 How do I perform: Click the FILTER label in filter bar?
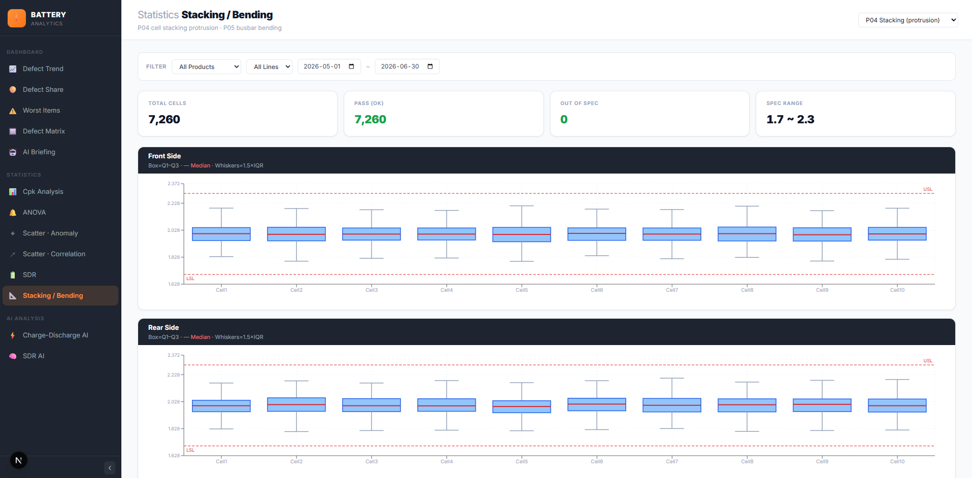156,66
